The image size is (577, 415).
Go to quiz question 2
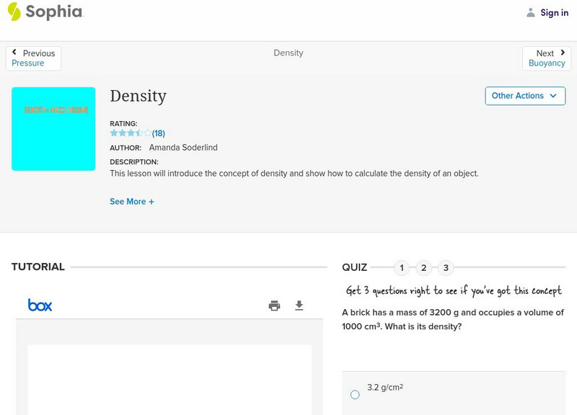pos(424,268)
